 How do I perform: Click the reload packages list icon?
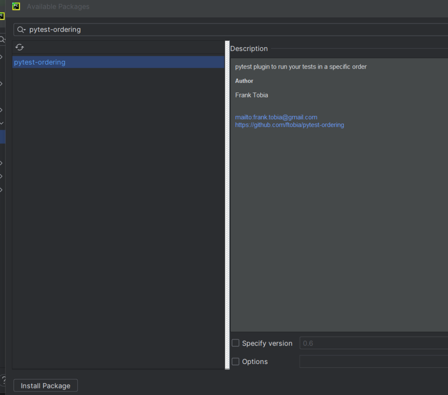coord(19,47)
